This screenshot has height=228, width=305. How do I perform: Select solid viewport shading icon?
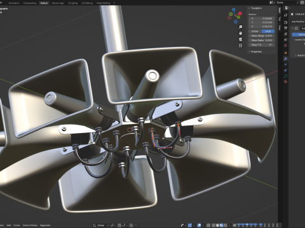pyautogui.click(x=217, y=225)
